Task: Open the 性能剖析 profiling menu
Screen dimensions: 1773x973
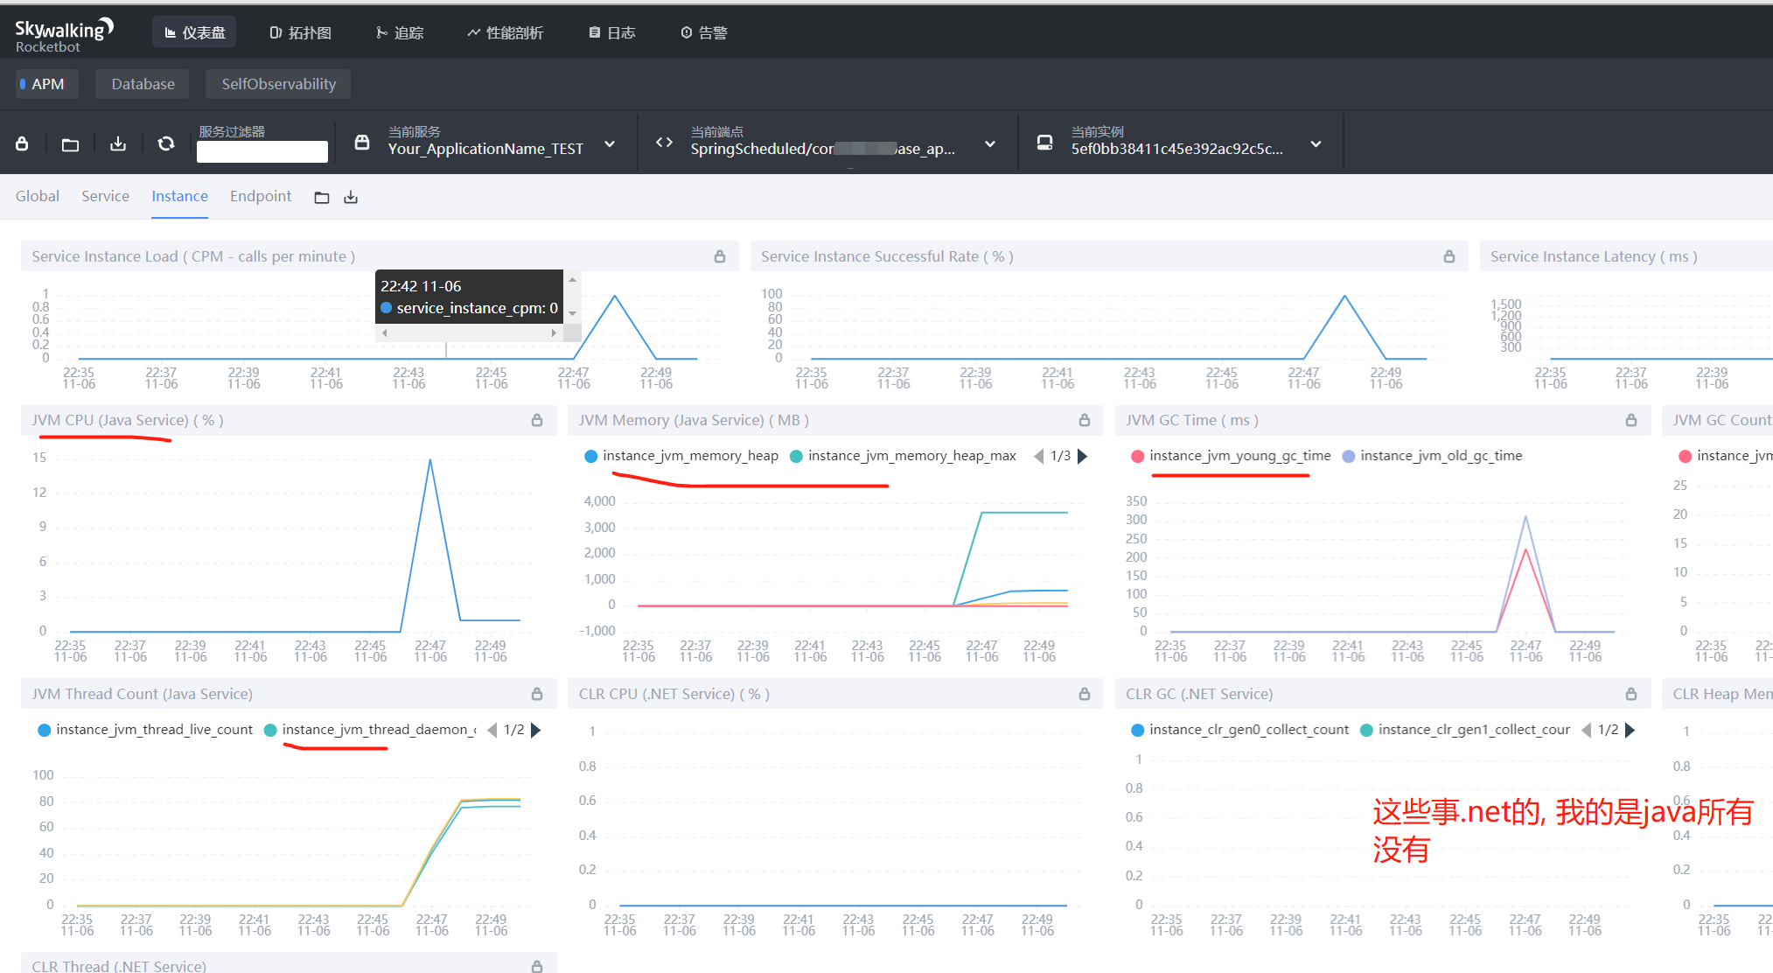Action: pyautogui.click(x=506, y=32)
